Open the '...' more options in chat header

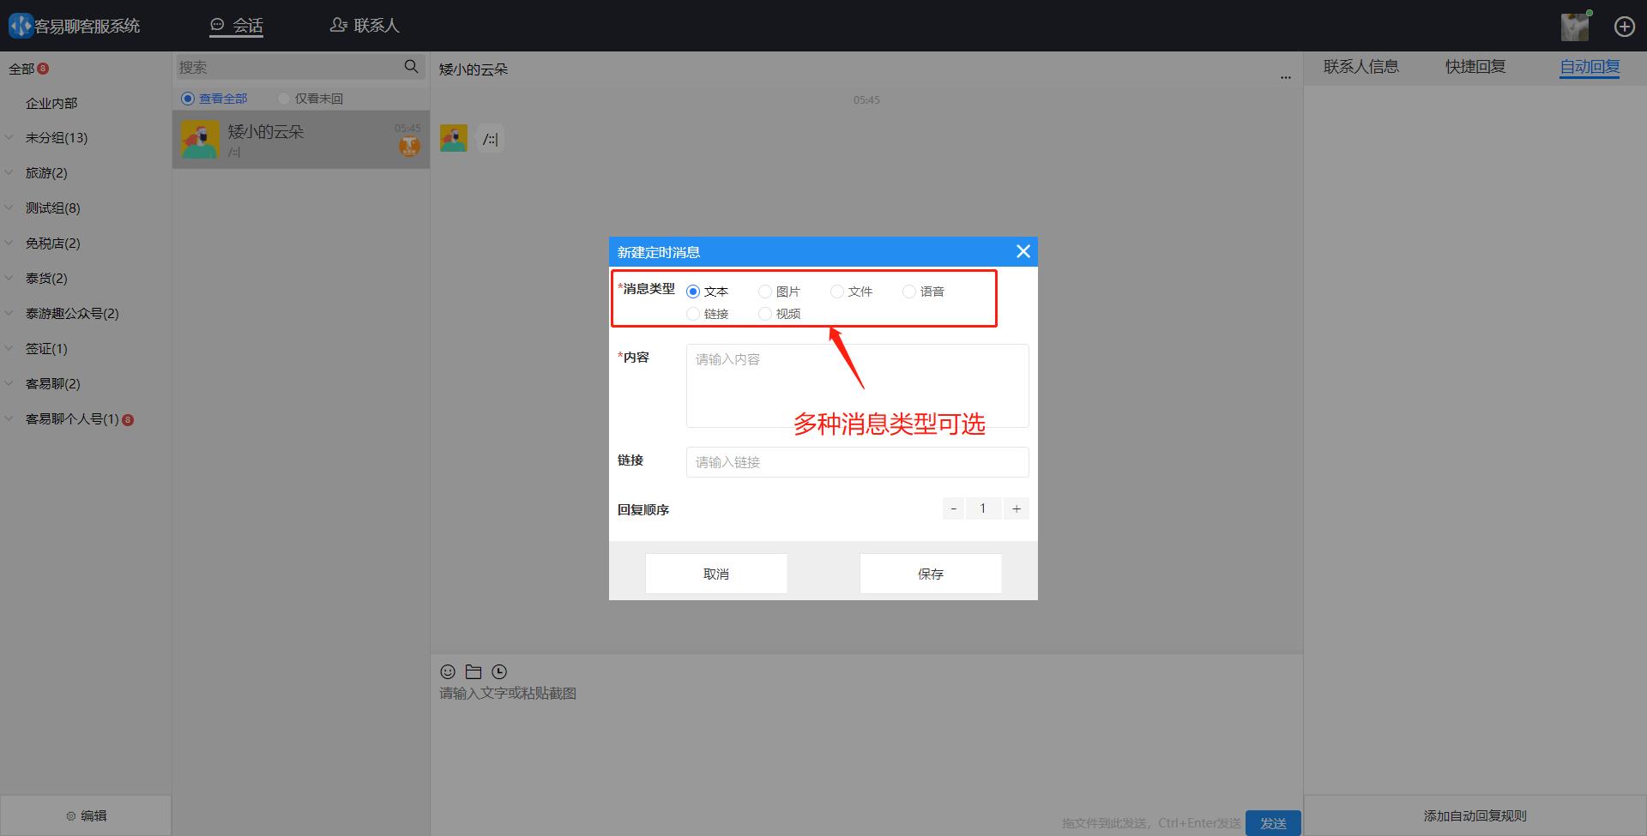[x=1285, y=76]
